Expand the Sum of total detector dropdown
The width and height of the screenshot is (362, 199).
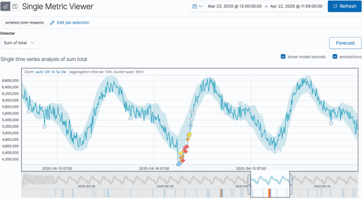19,43
